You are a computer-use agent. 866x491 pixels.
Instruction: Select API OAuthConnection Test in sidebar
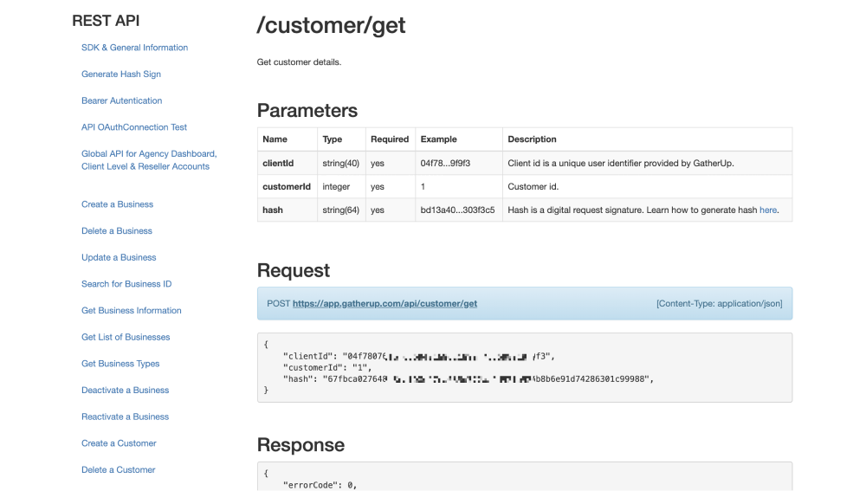[x=134, y=127]
